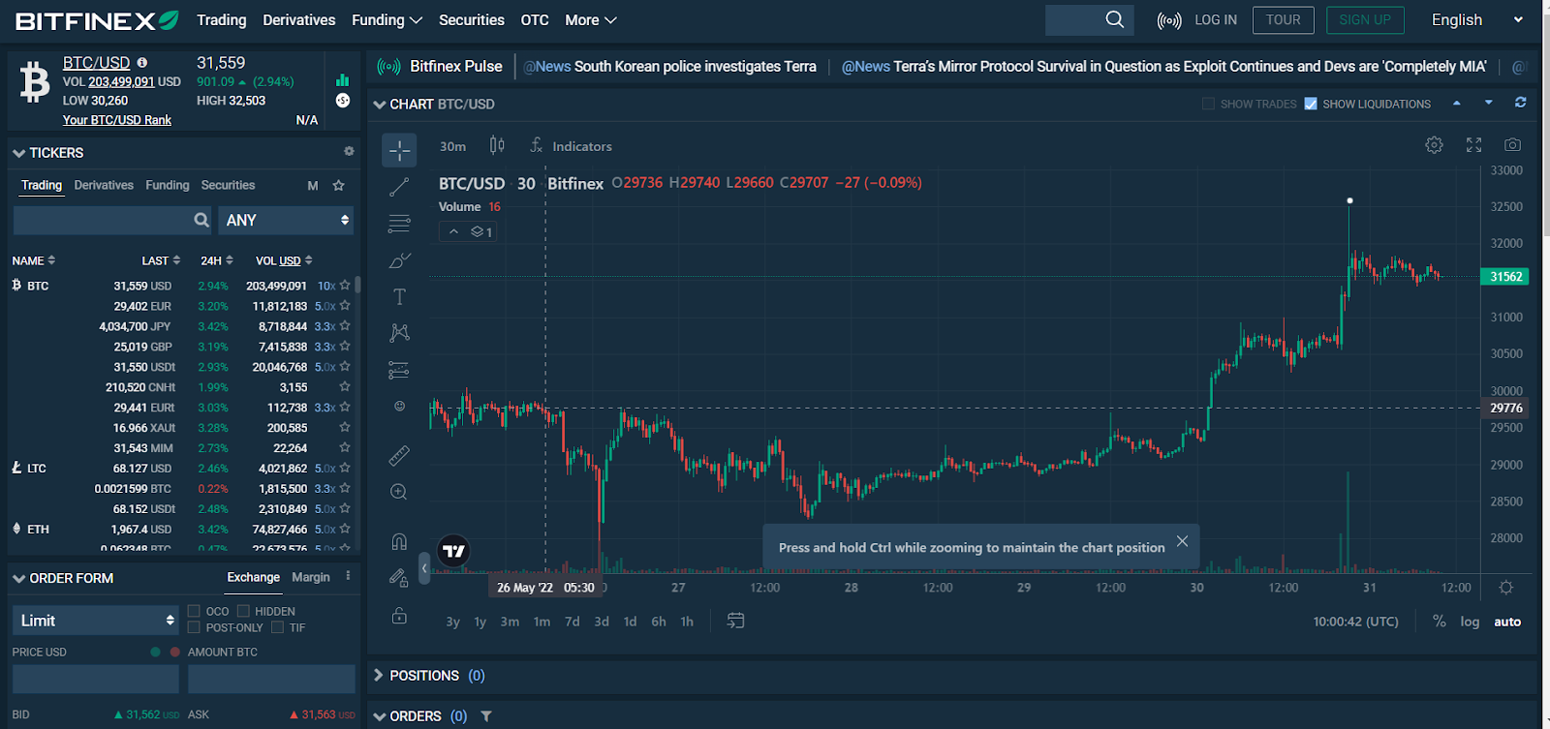Click the LOG IN link
1550x729 pixels.
pyautogui.click(x=1216, y=20)
